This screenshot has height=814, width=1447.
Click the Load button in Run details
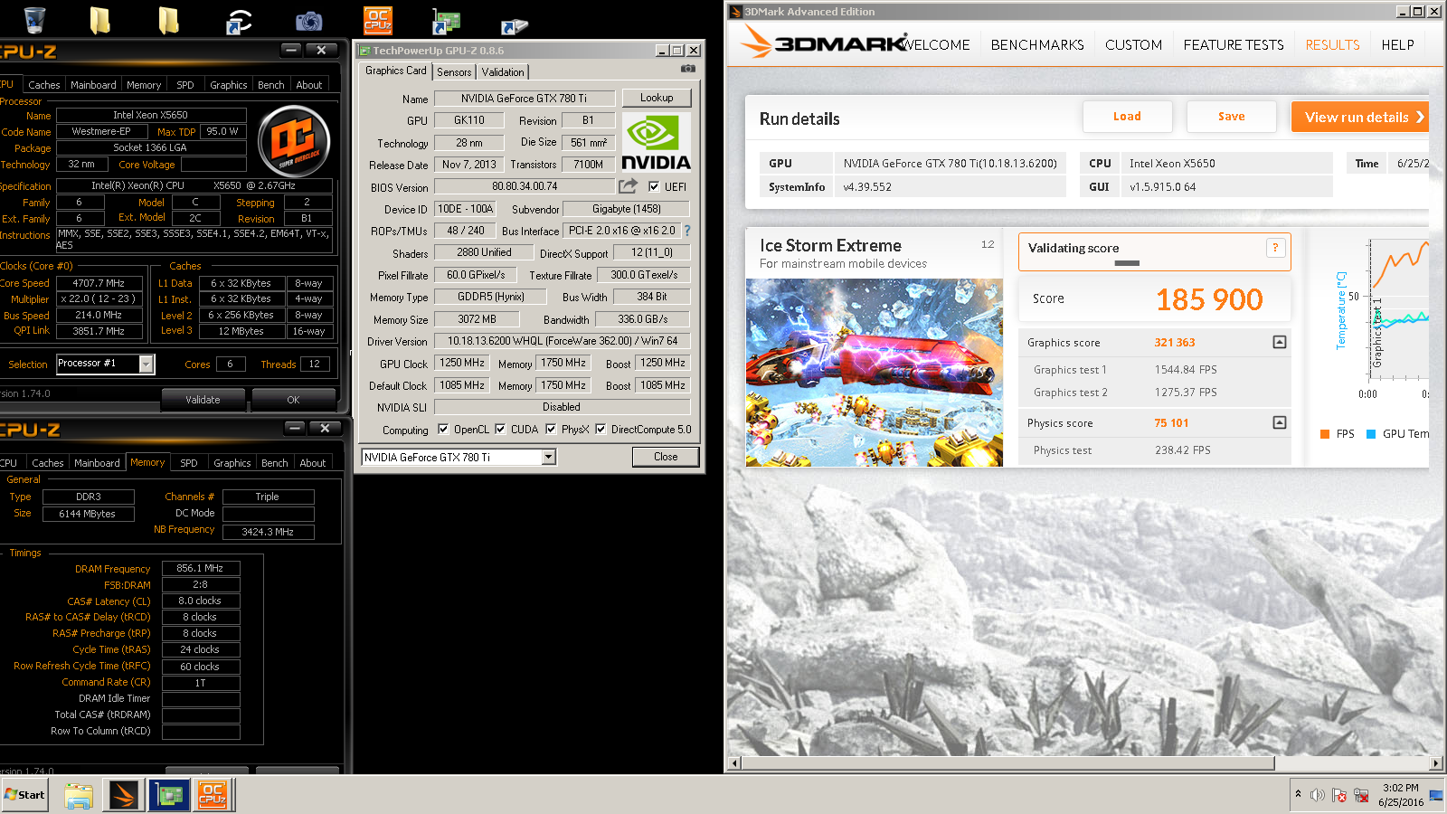(1127, 117)
